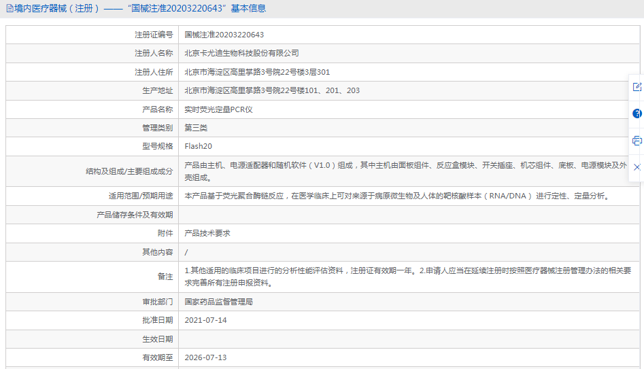Click the label 其他内容
The image size is (644, 369).
pyautogui.click(x=158, y=252)
